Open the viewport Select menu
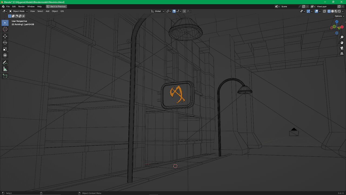 click(x=40, y=11)
